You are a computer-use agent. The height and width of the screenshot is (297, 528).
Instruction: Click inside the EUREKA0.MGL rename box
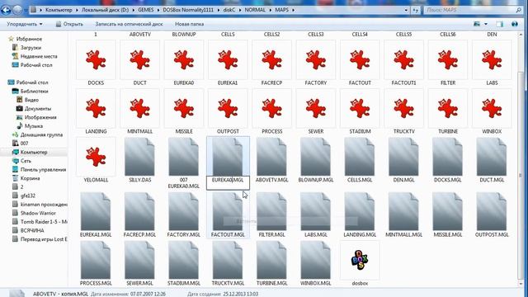point(228,183)
